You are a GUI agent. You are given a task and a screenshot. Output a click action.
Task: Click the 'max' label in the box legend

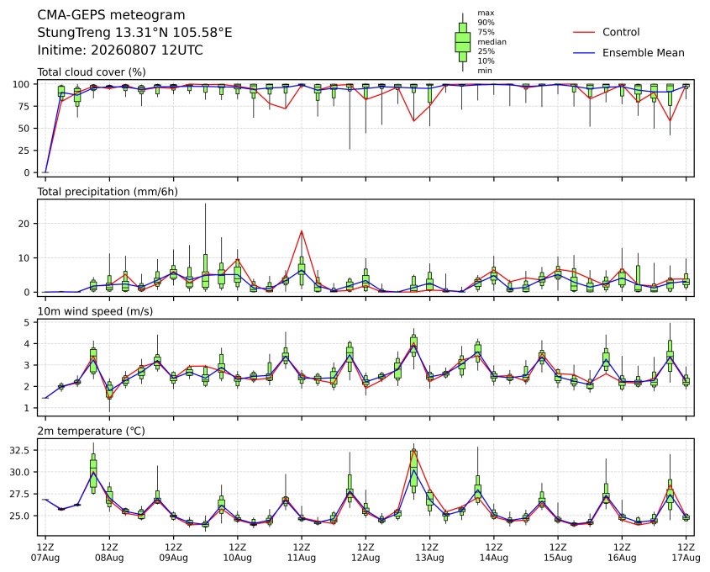click(x=486, y=13)
